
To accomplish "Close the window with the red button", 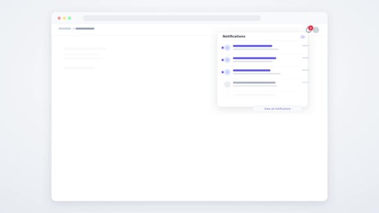I will (x=59, y=18).
